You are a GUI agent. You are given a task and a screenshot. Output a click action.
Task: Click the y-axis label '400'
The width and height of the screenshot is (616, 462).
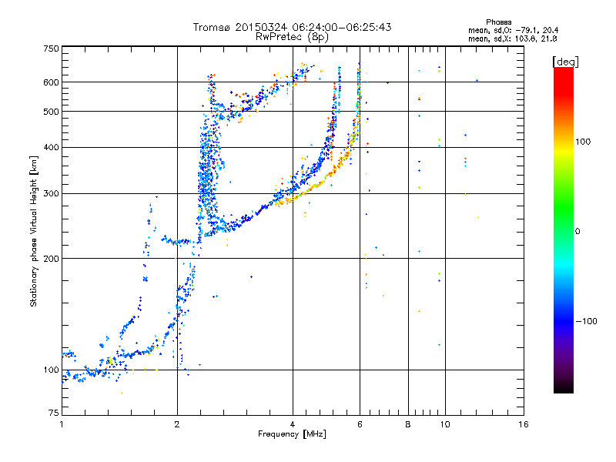[x=51, y=148]
